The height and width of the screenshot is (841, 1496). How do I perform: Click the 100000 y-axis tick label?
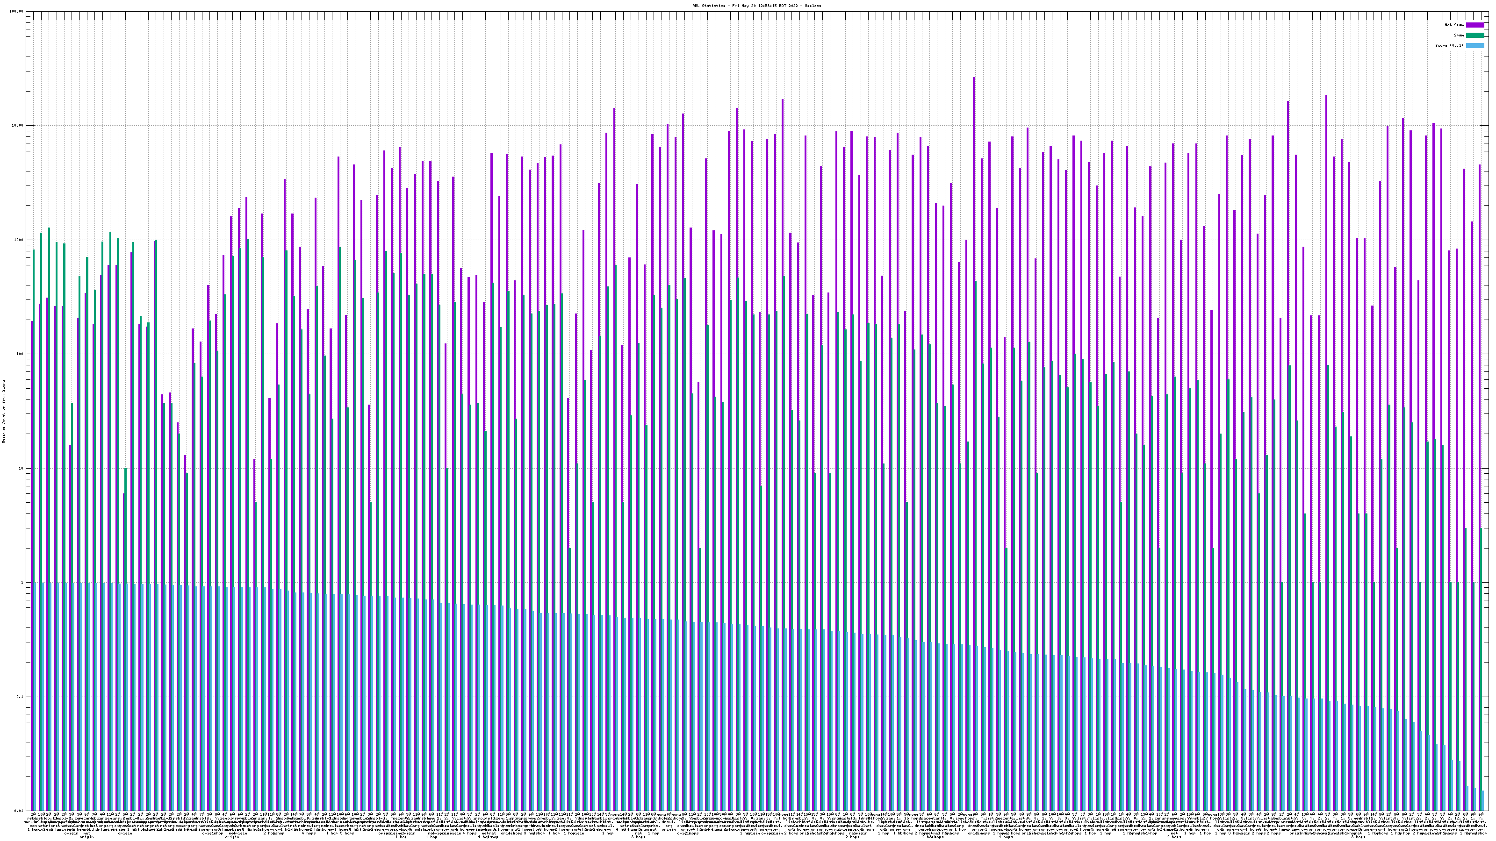(x=17, y=12)
